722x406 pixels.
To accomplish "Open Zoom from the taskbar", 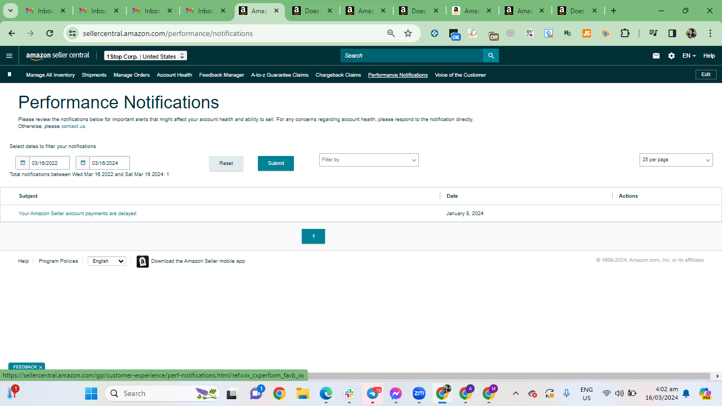I will coord(419,393).
